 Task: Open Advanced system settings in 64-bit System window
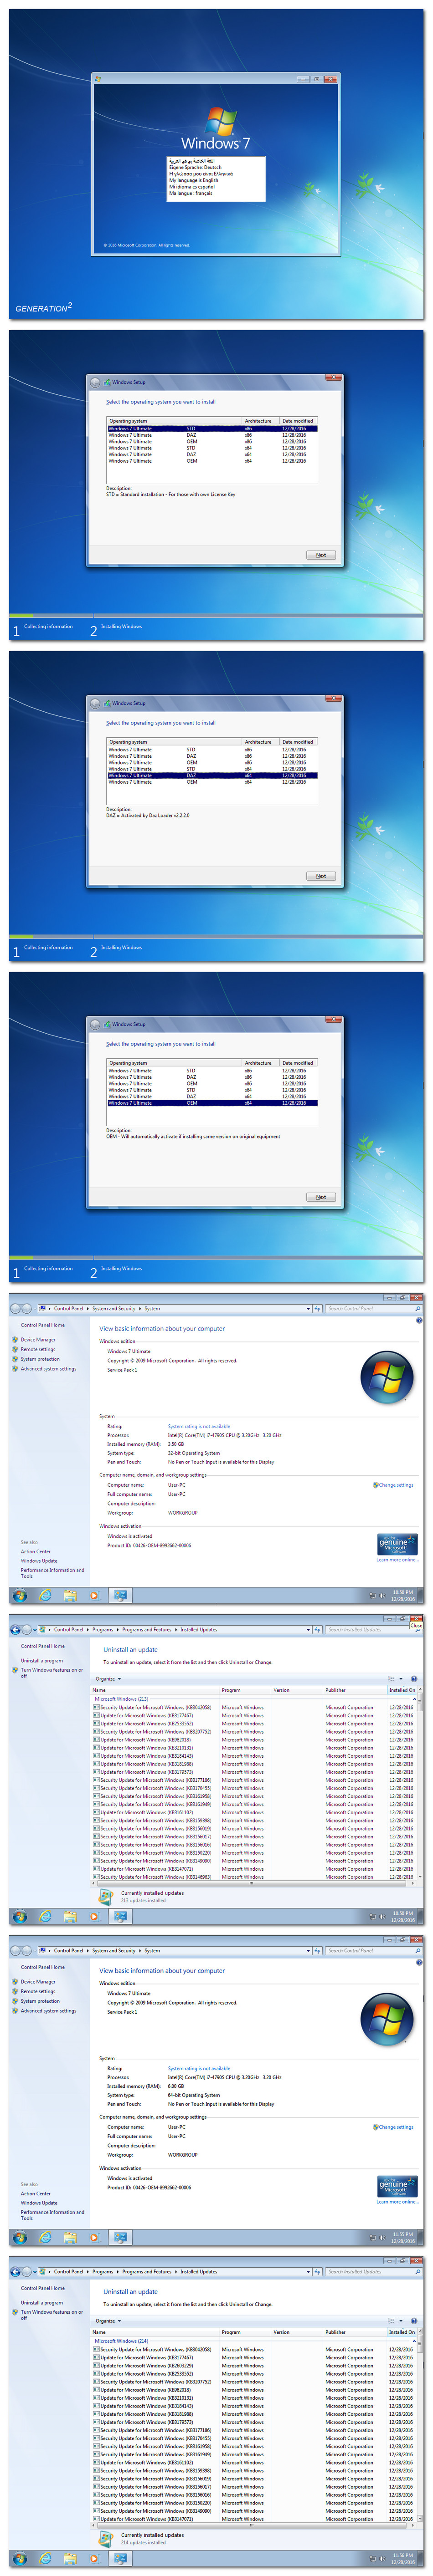coord(48,2010)
